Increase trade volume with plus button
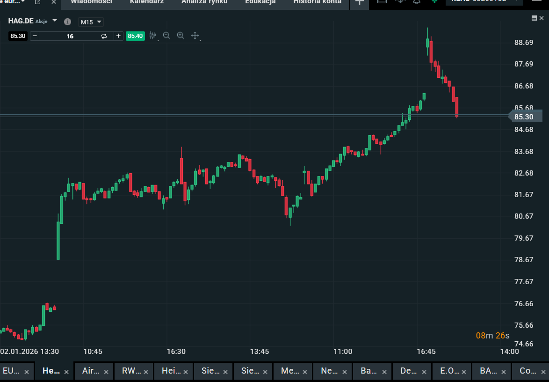The image size is (549, 382). point(118,36)
